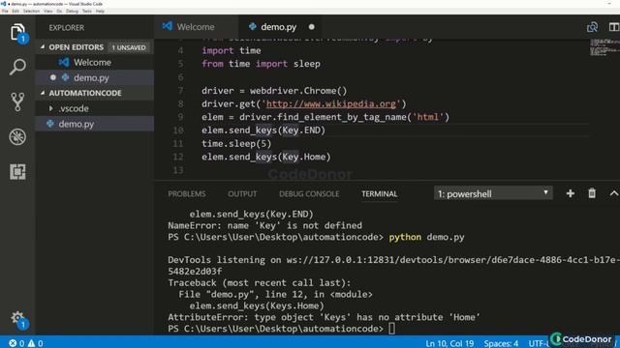Place cursor on the 'time.sleep(5)' line

[236, 144]
